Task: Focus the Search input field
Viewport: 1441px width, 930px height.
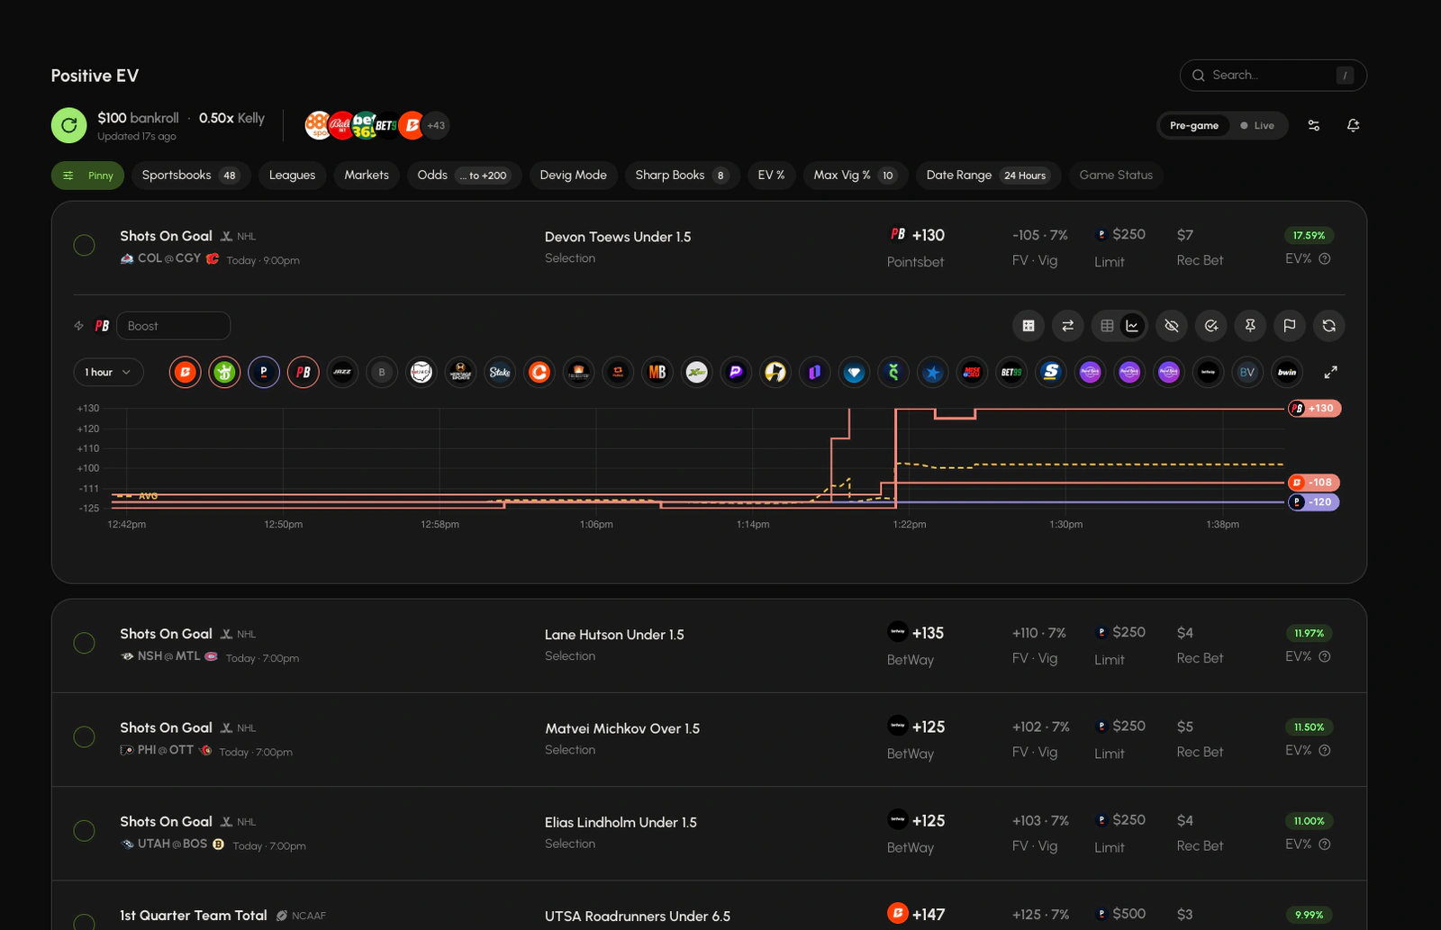Action: pyautogui.click(x=1273, y=75)
